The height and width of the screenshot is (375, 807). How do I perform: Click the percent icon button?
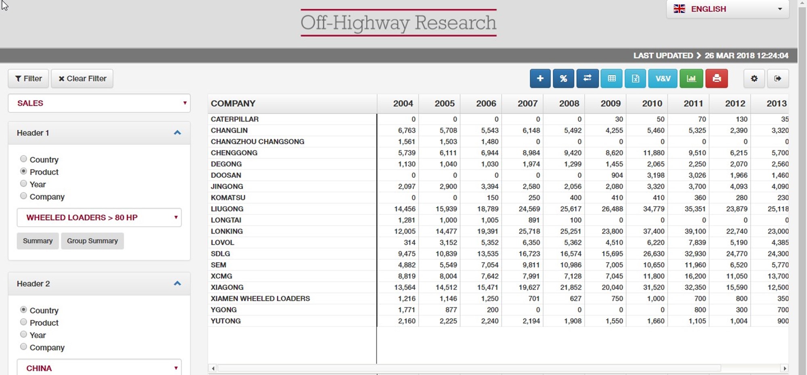(x=563, y=79)
